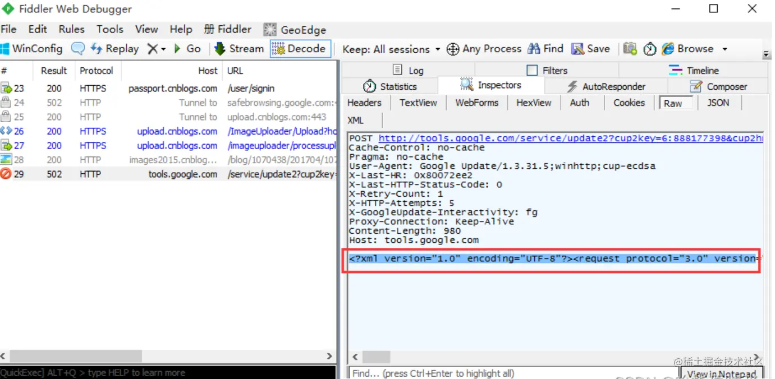Select the Cookies inspector tab
The width and height of the screenshot is (775, 379).
click(x=629, y=103)
